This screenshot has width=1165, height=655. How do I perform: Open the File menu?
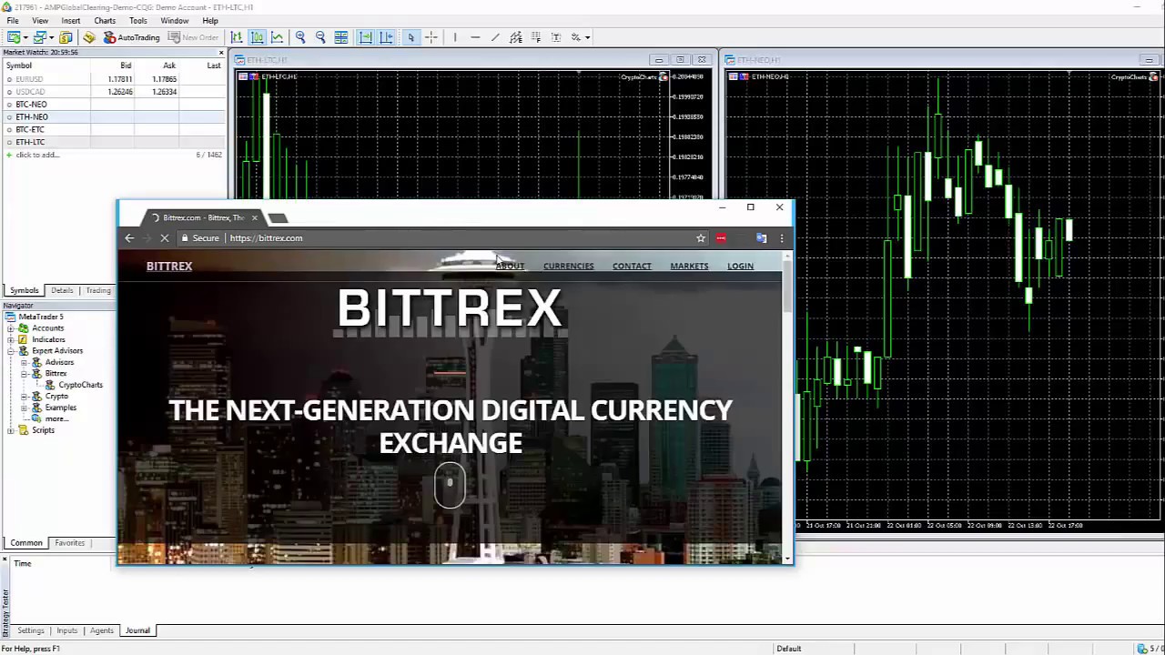pyautogui.click(x=13, y=21)
